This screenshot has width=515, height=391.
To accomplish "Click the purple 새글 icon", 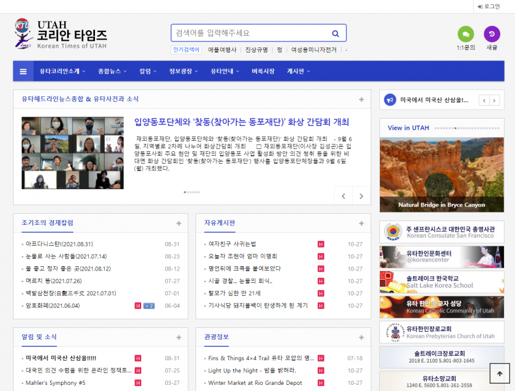I will pyautogui.click(x=492, y=34).
